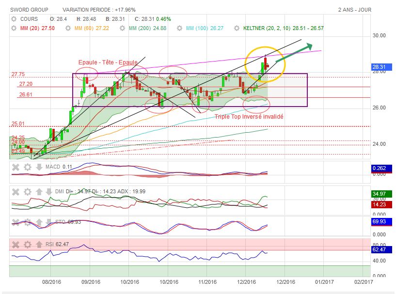Screen dimensions: 396x294
Task: Remove the MACD indicator panel
Action: coord(16,167)
